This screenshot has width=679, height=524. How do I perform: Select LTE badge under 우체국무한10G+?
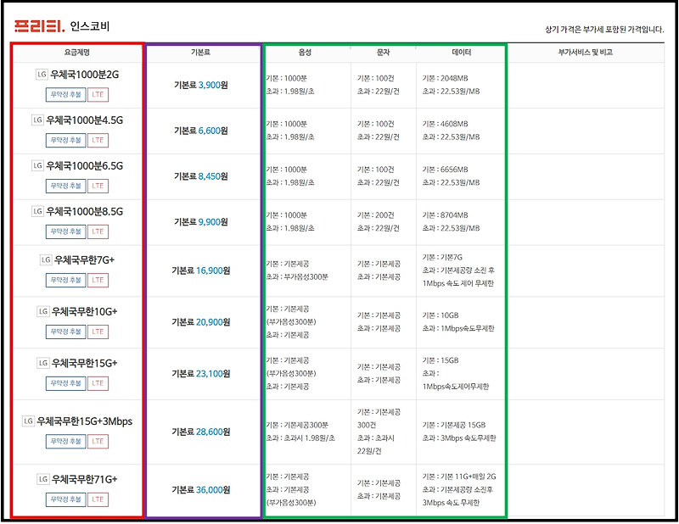98,332
